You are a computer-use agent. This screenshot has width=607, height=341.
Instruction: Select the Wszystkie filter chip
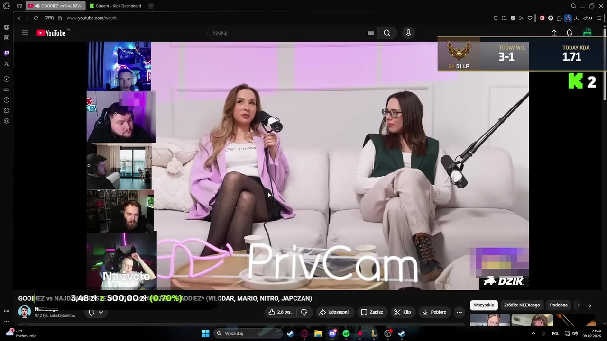tap(484, 305)
